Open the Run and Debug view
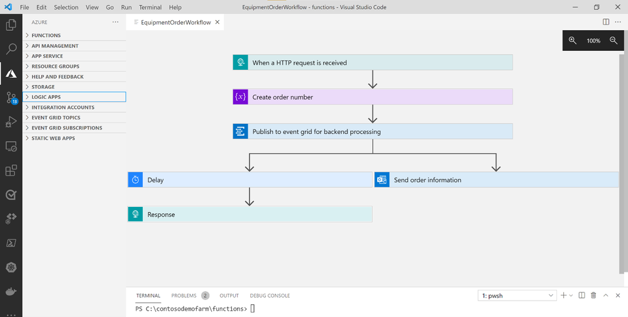 (11, 122)
